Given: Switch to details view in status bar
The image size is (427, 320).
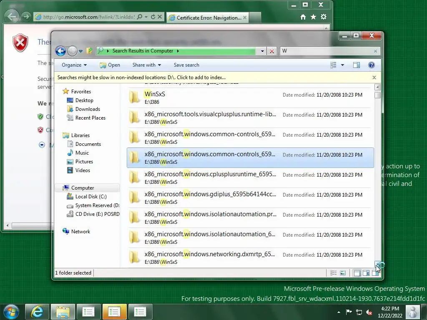Looking at the screenshot, I should click(333, 273).
